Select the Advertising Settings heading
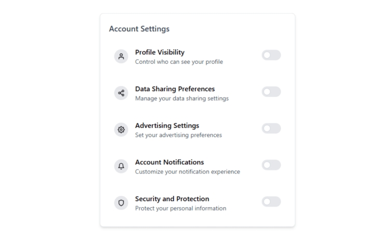Image resolution: width=389 pixels, height=243 pixels. click(167, 125)
